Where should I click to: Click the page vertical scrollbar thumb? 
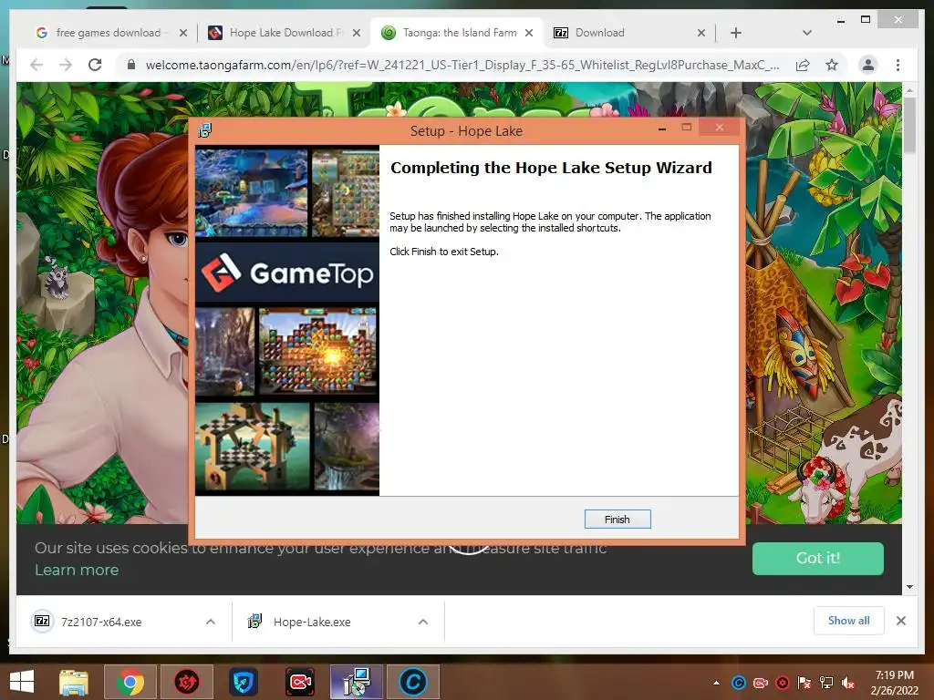[x=909, y=125]
